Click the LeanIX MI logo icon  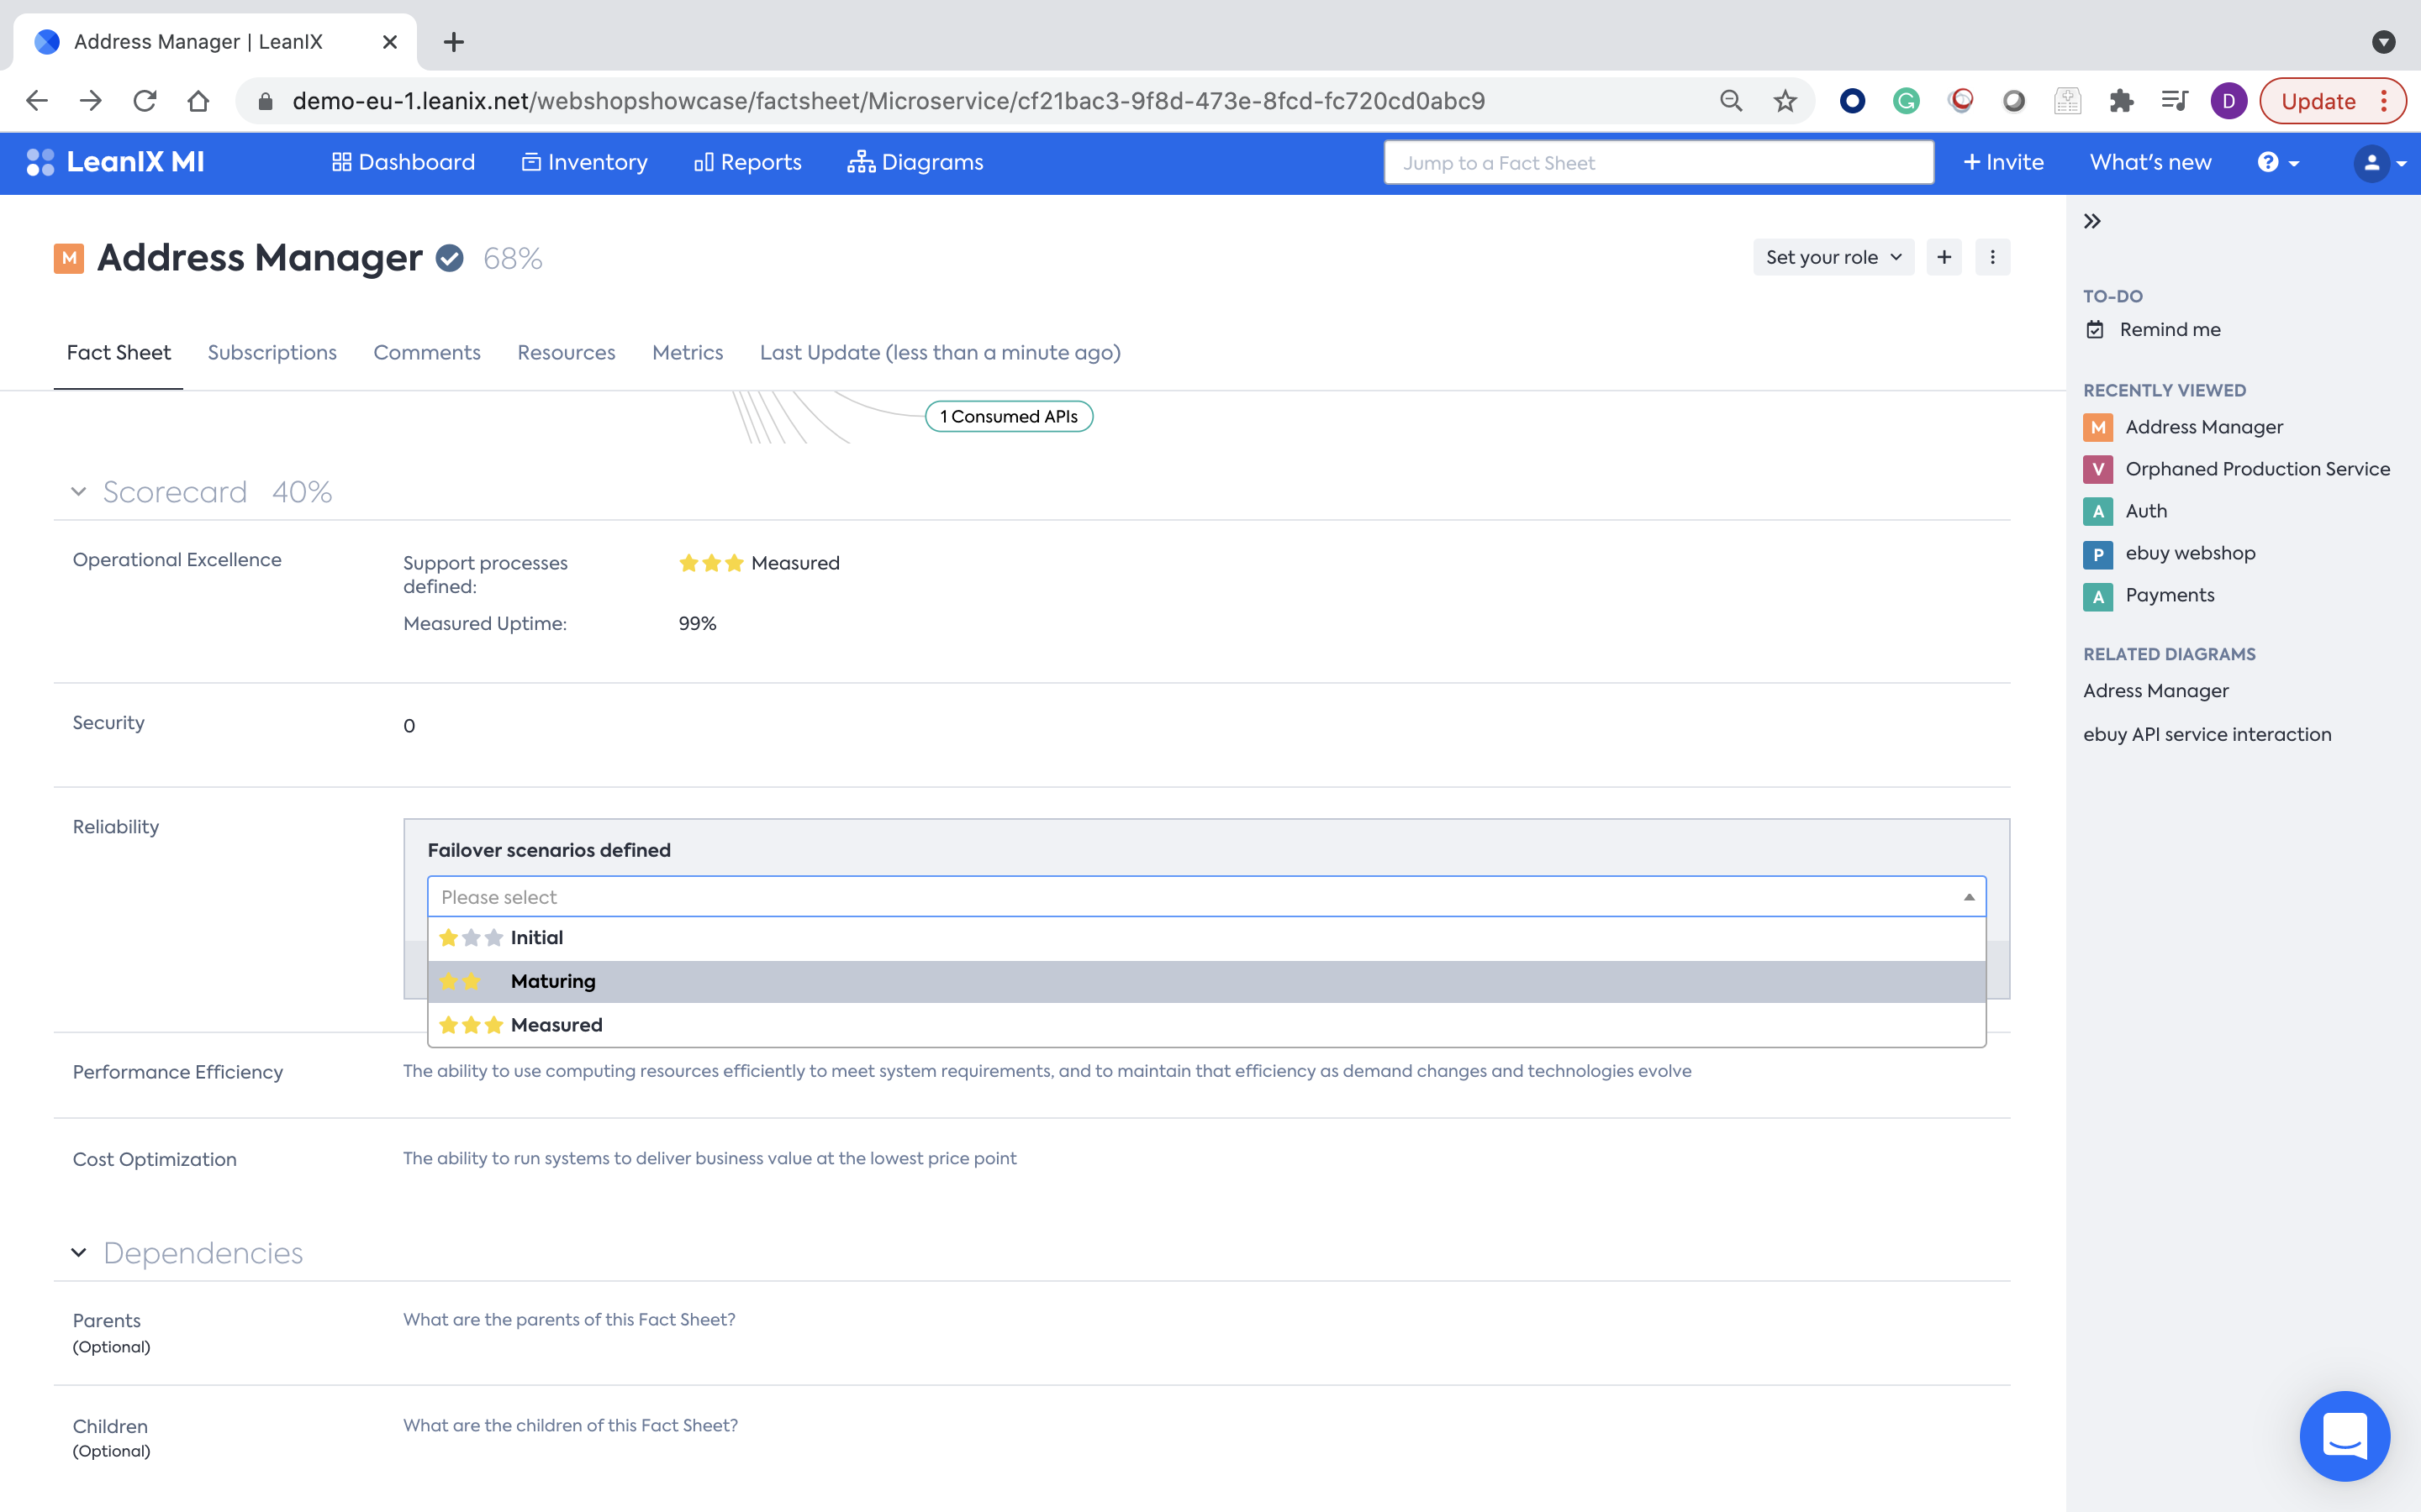[x=40, y=162]
